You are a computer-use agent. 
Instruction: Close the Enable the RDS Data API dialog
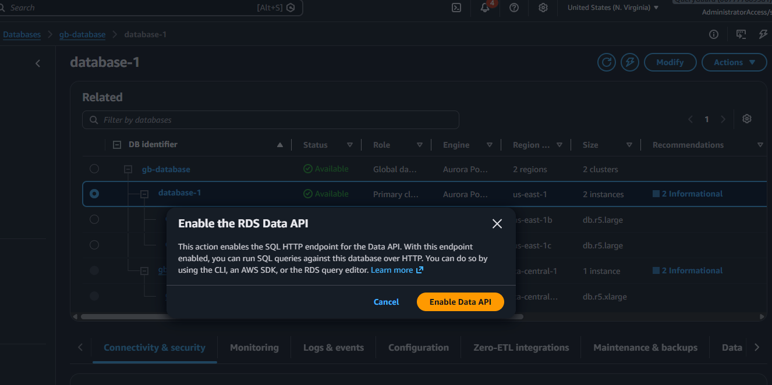click(x=497, y=224)
